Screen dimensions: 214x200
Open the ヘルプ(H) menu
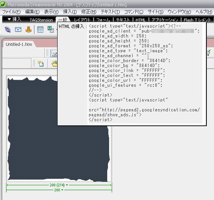coord(204,12)
